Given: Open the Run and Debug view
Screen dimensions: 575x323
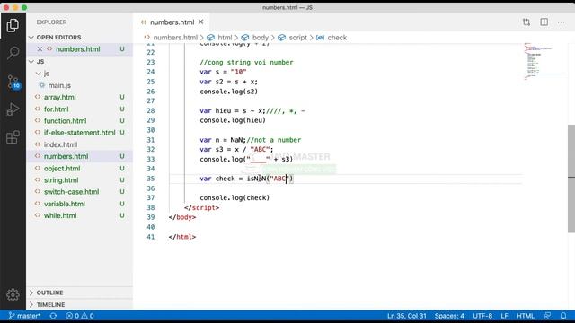Looking at the screenshot, I should pos(13,109).
